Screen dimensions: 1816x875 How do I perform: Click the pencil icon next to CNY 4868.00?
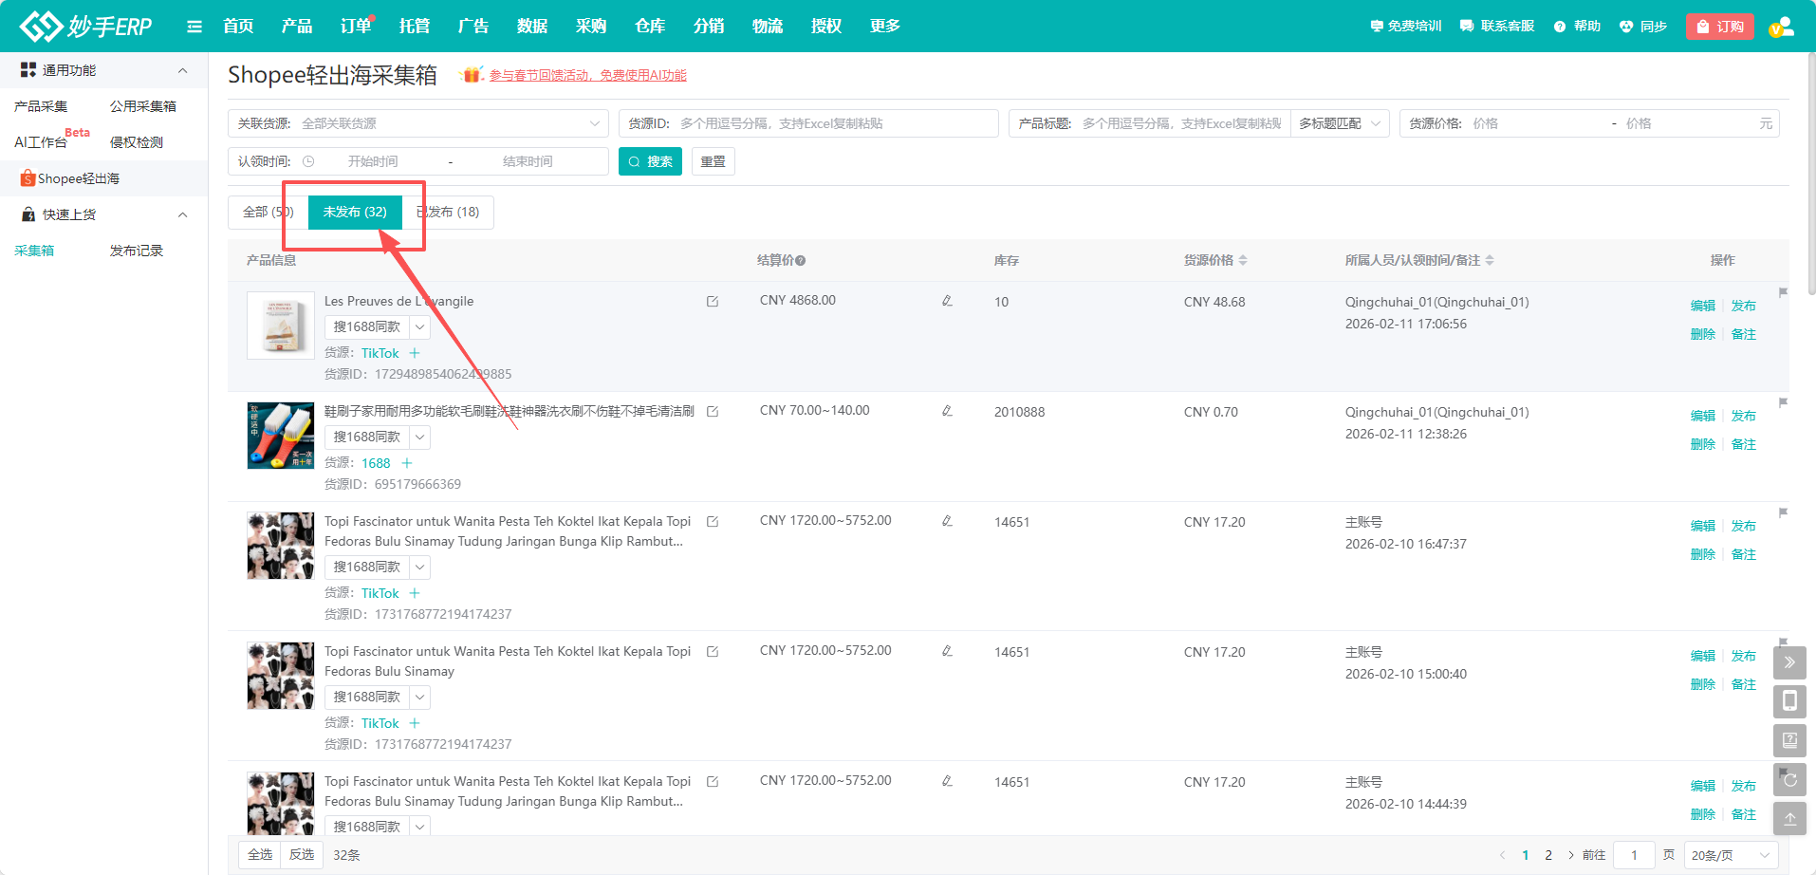[x=947, y=301]
